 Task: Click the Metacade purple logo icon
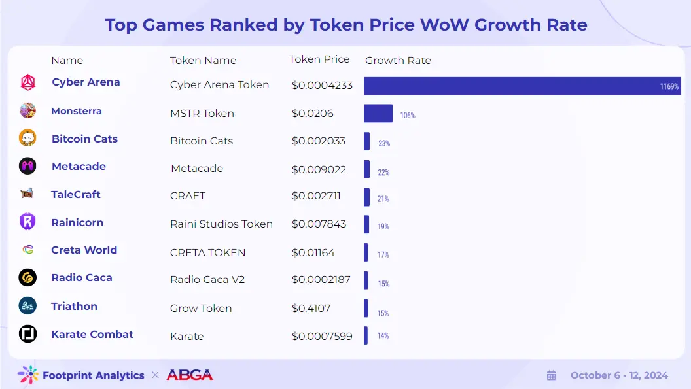click(27, 166)
